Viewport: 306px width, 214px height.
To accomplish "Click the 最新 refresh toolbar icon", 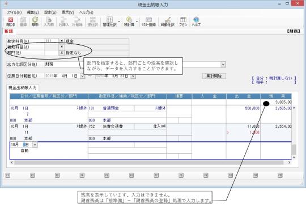I will [x=35, y=22].
